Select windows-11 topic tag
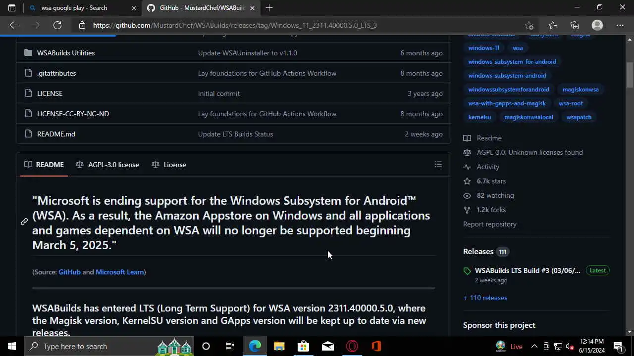The height and width of the screenshot is (356, 634). click(x=484, y=48)
